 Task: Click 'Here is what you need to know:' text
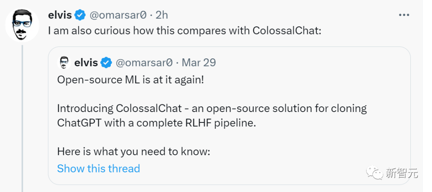[134, 152]
